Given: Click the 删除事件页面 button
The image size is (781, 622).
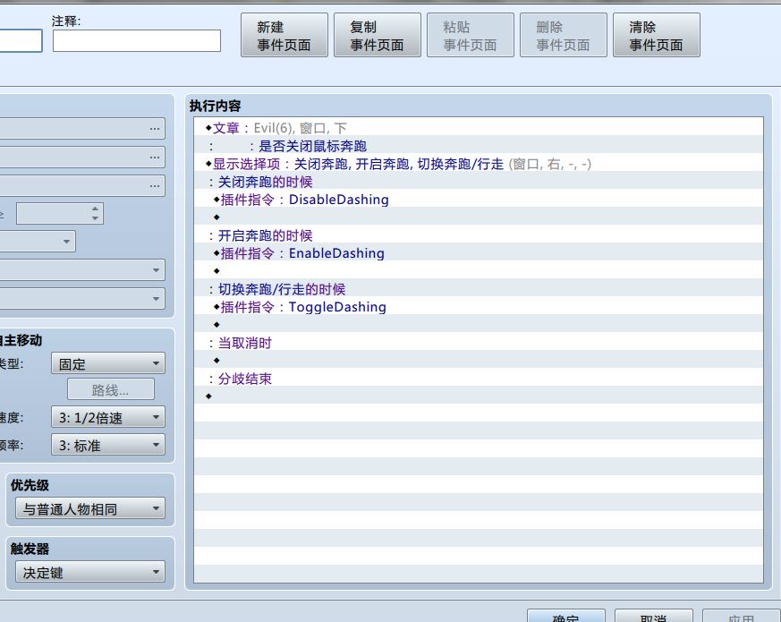Looking at the screenshot, I should 564,36.
